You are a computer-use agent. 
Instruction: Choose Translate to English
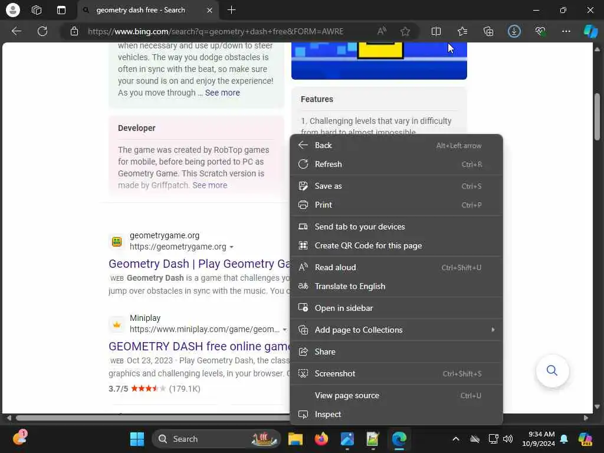396,286
